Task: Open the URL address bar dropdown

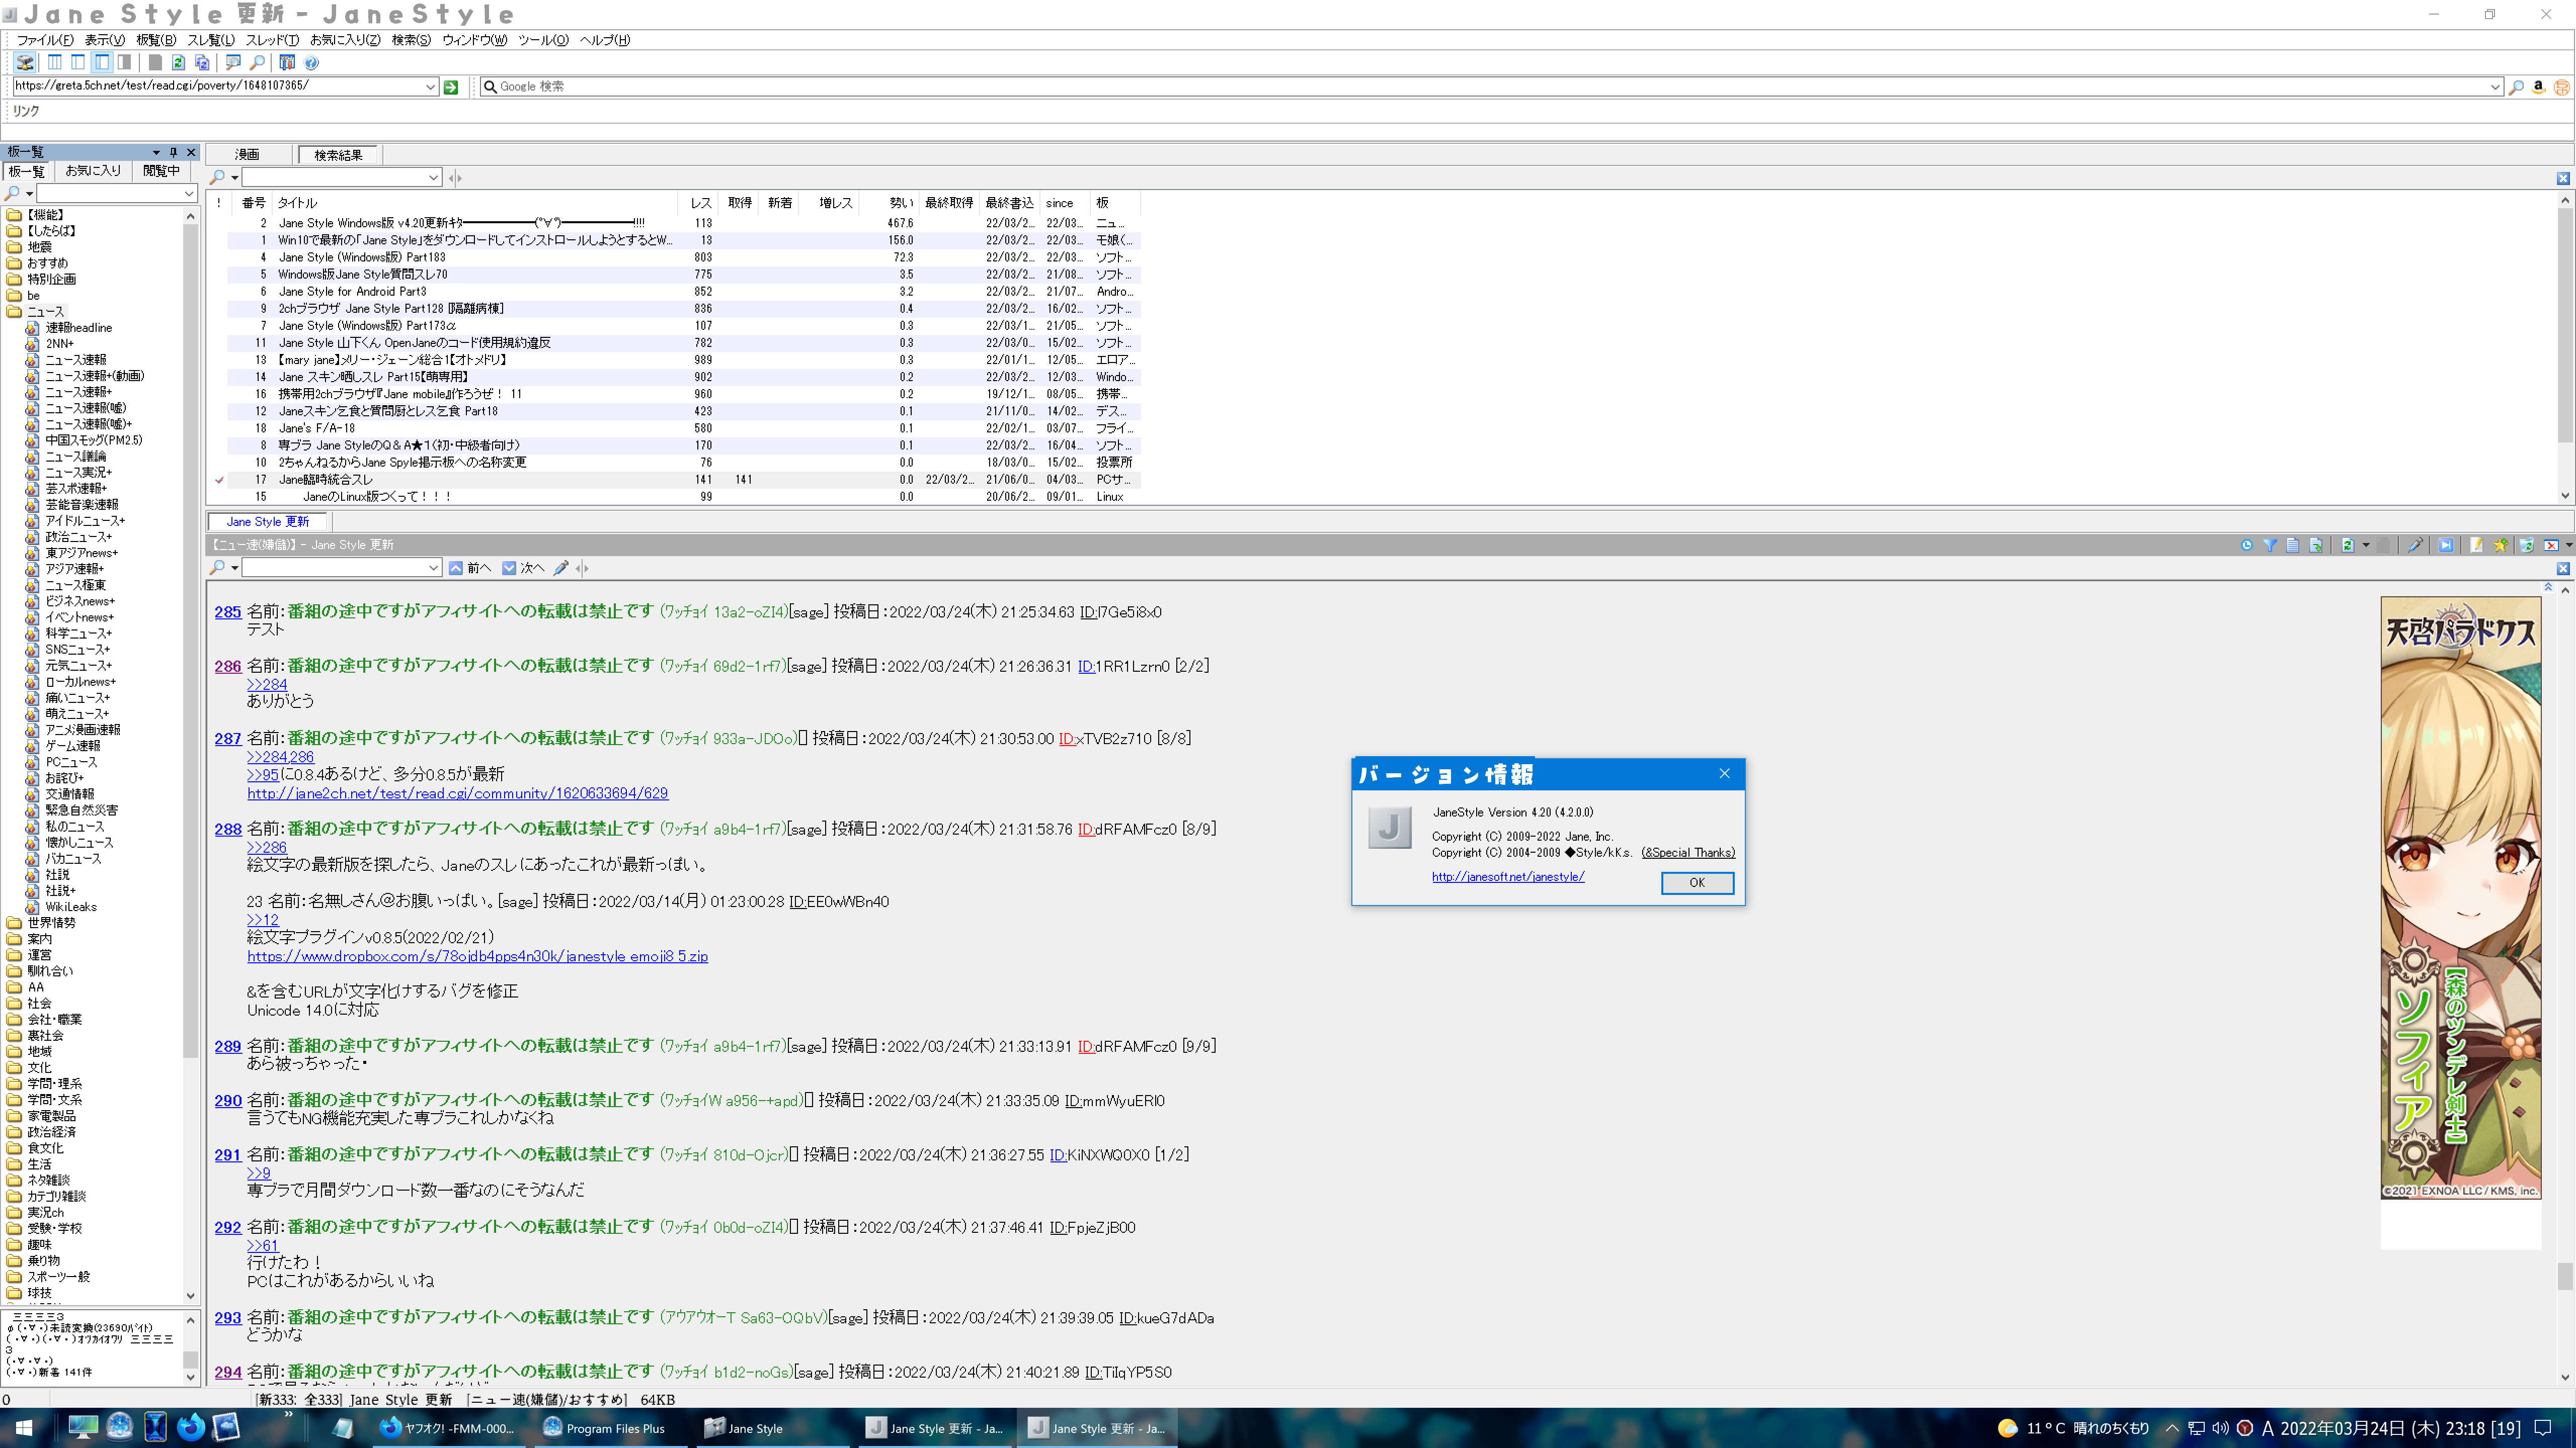Action: tap(430, 87)
